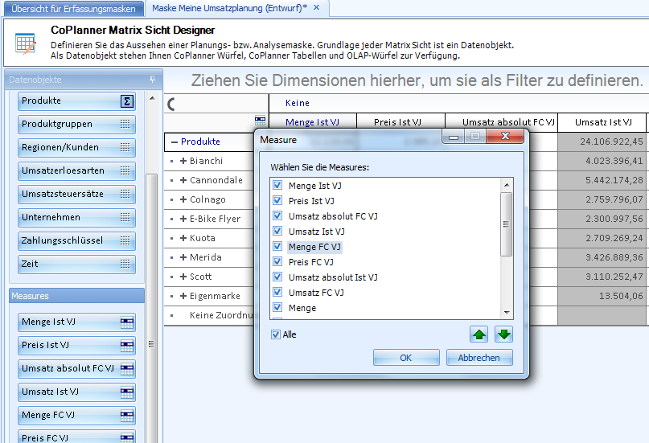This screenshot has height=443, width=649.
Task: Expand the Colnago product row
Action: coord(183,199)
